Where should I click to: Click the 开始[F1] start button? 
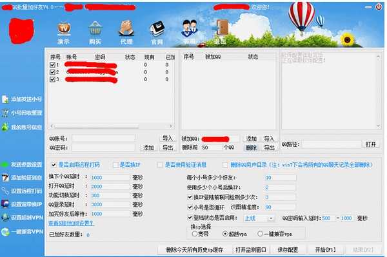(x=326, y=250)
